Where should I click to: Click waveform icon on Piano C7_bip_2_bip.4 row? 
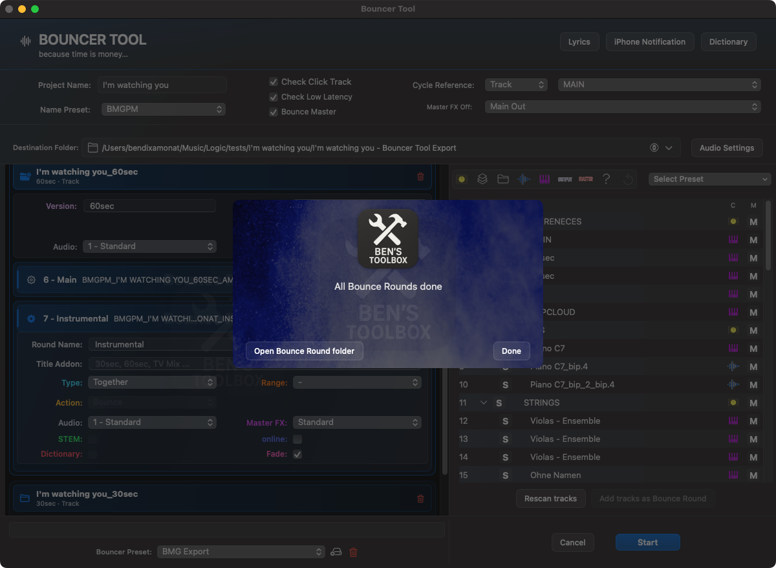click(x=733, y=384)
